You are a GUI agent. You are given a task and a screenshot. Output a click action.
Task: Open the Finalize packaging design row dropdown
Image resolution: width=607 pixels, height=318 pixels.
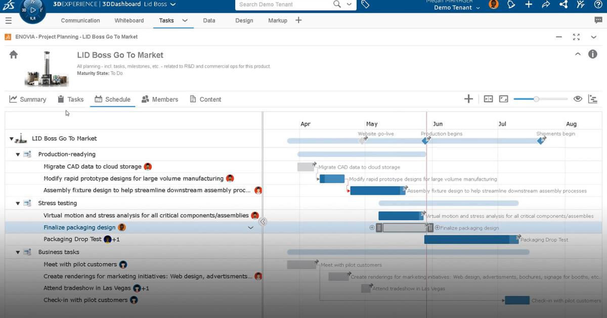click(x=250, y=228)
